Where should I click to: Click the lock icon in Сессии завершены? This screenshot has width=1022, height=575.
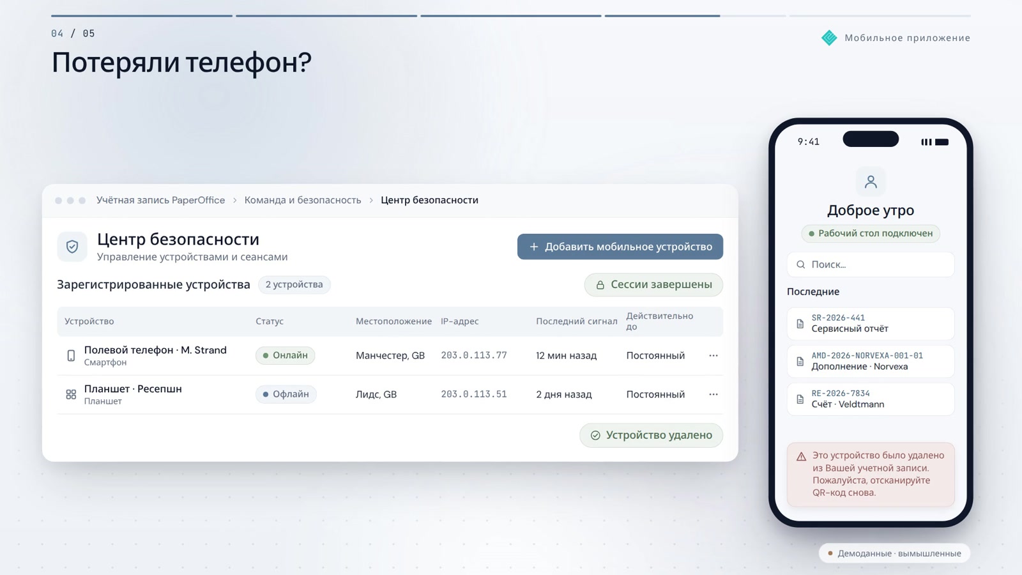tap(600, 285)
